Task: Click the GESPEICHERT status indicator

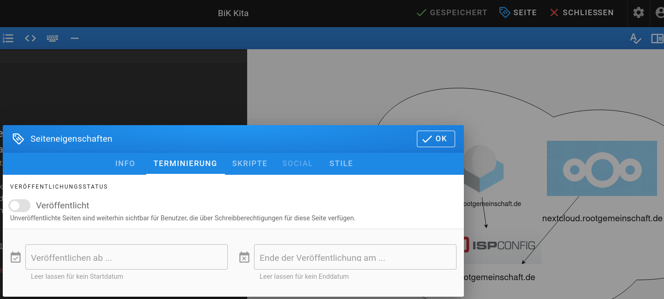Action: pos(451,12)
